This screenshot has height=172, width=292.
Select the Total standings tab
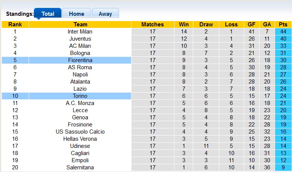tap(48, 14)
